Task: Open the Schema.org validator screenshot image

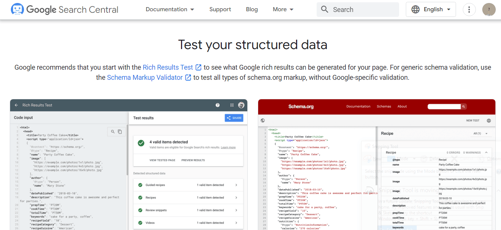Action: pos(377,165)
